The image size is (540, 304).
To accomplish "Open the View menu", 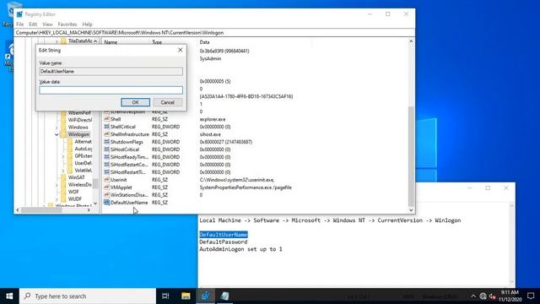I will [47, 24].
